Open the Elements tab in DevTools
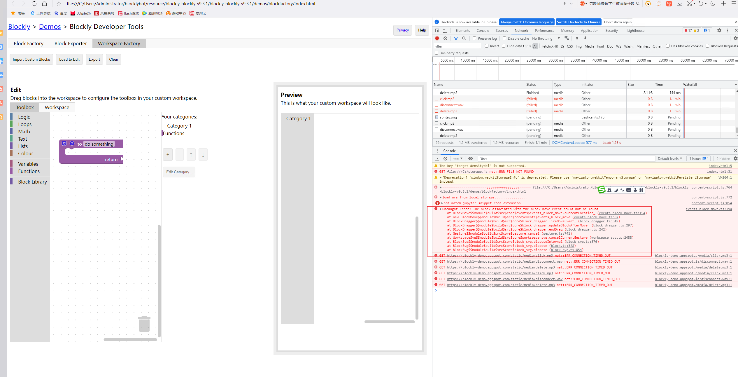738x377 pixels. click(462, 30)
